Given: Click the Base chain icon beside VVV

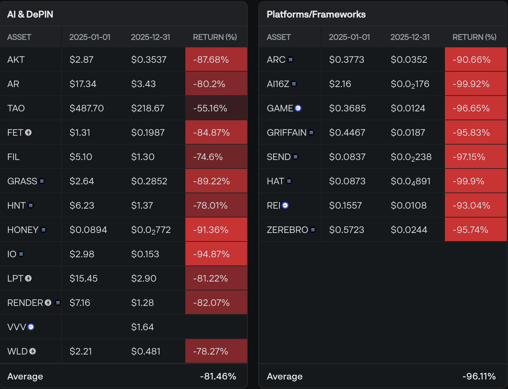Looking at the screenshot, I should click(31, 327).
